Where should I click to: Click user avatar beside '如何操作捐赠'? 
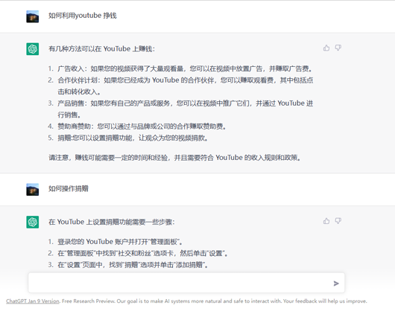click(x=33, y=190)
